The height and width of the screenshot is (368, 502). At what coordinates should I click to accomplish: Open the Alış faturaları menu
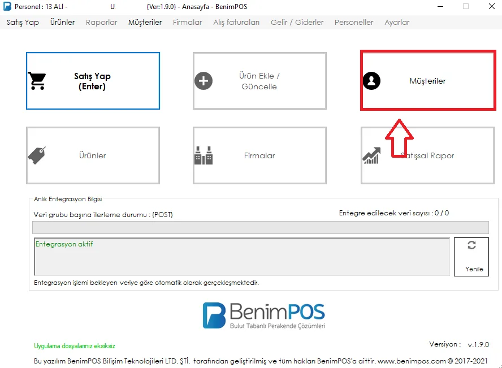click(x=237, y=23)
